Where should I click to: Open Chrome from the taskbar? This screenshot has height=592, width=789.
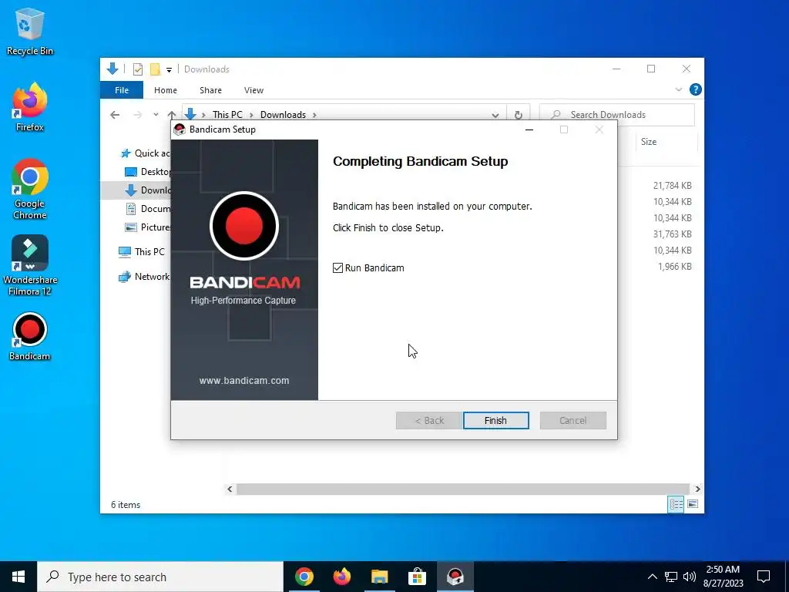tap(304, 577)
